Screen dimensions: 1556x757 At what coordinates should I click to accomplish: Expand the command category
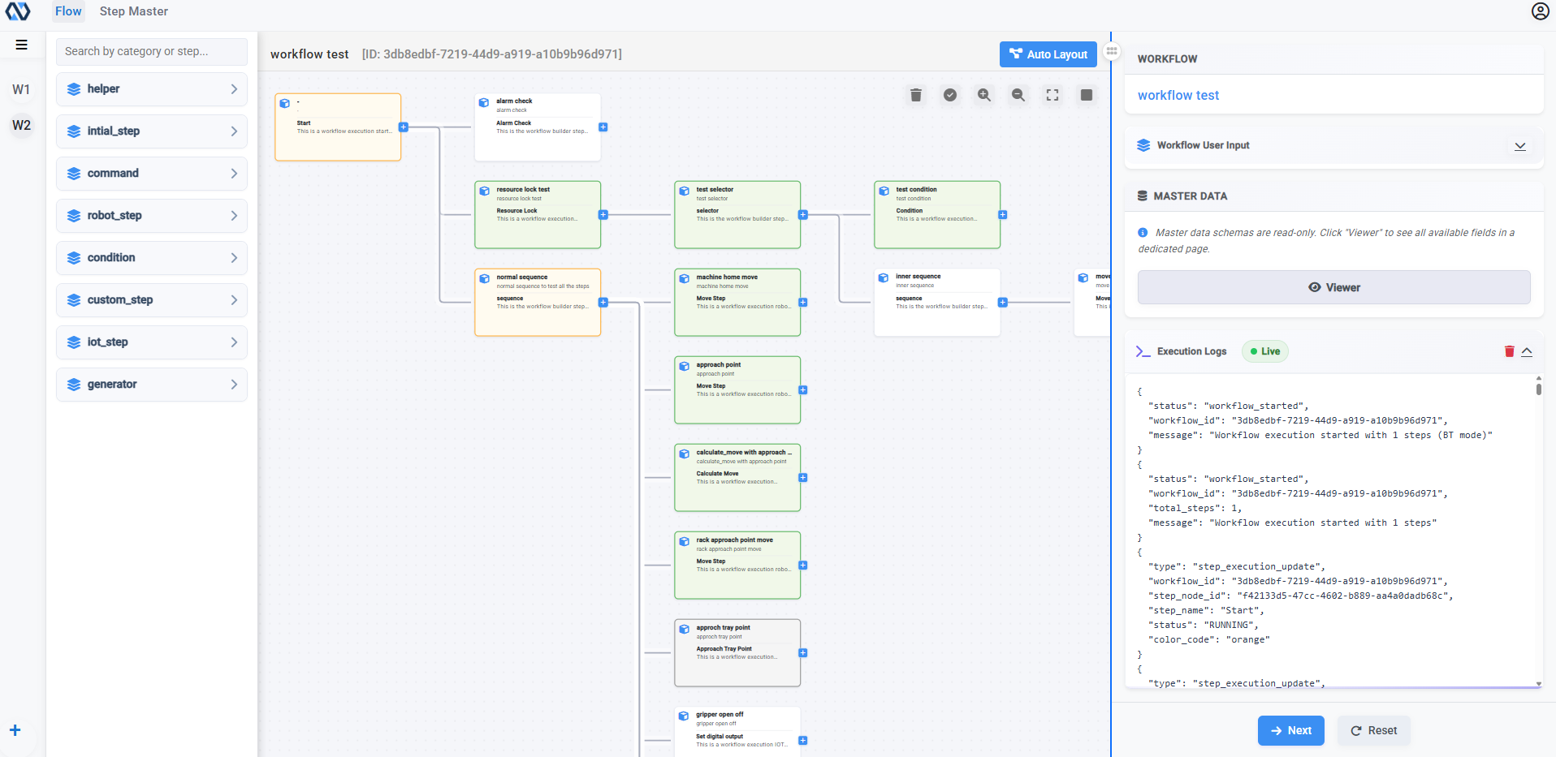152,174
